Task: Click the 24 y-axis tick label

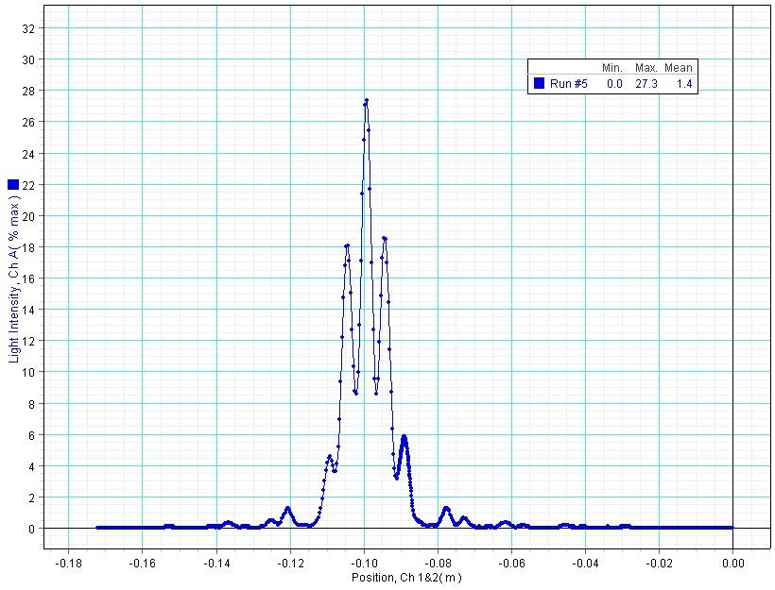Action: point(29,154)
